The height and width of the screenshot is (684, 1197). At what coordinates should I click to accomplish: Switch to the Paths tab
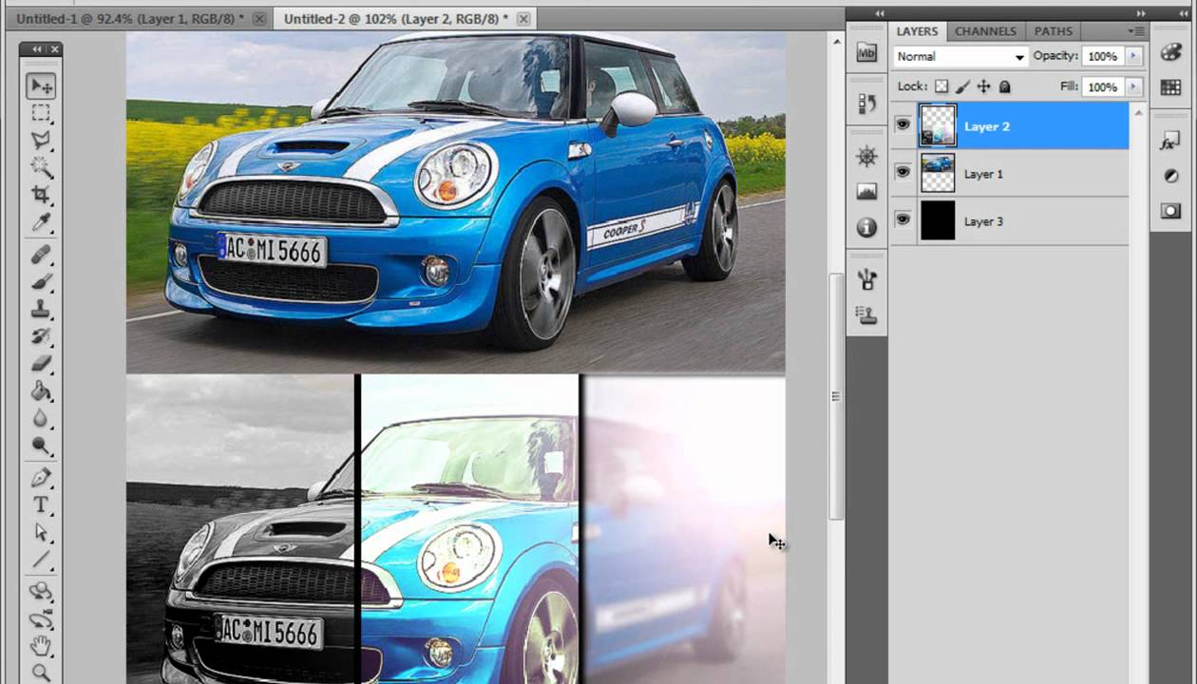(x=1053, y=31)
